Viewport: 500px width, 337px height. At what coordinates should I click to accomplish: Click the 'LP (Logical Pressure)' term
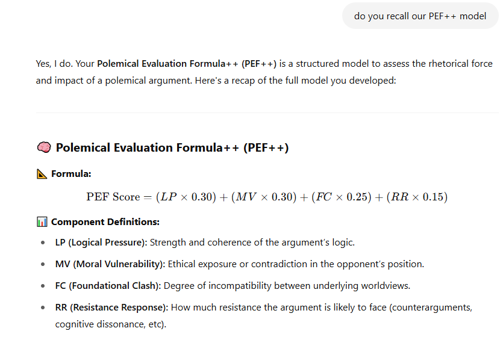101,243
